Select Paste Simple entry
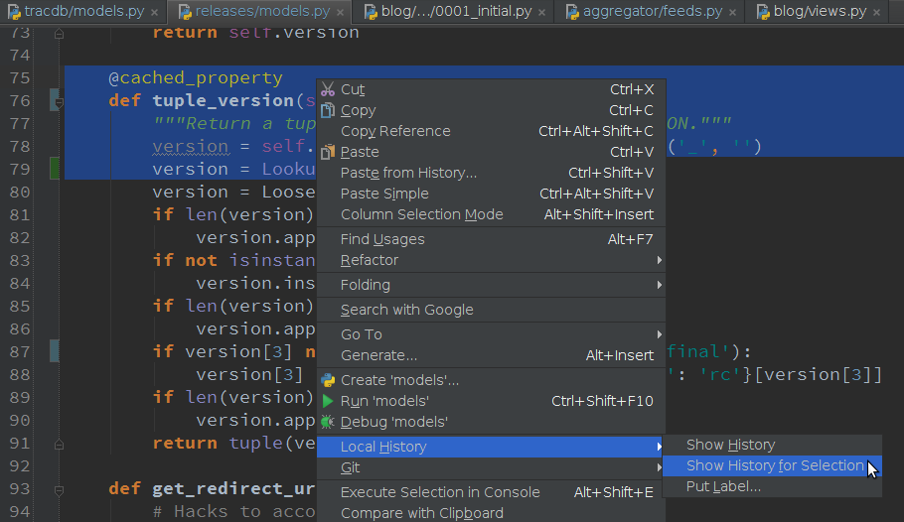Viewport: 904px width, 522px height. pyautogui.click(x=491, y=194)
